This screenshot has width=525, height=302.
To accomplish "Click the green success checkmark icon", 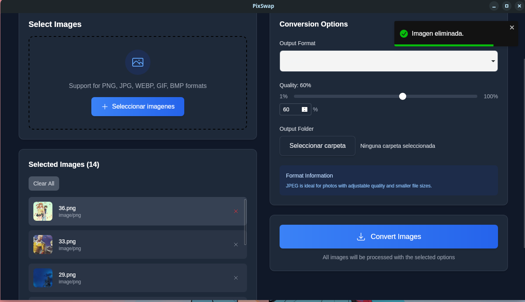I will pos(404,34).
